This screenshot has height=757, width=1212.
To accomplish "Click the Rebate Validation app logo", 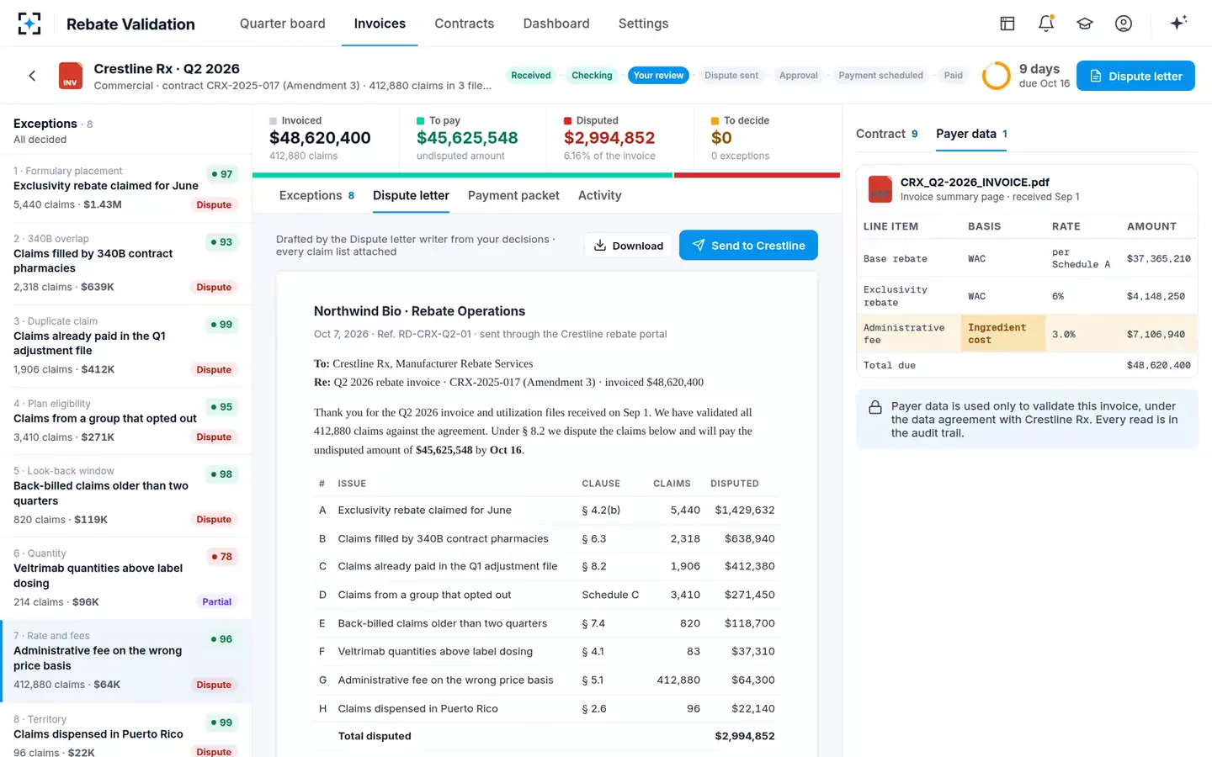I will coord(29,24).
